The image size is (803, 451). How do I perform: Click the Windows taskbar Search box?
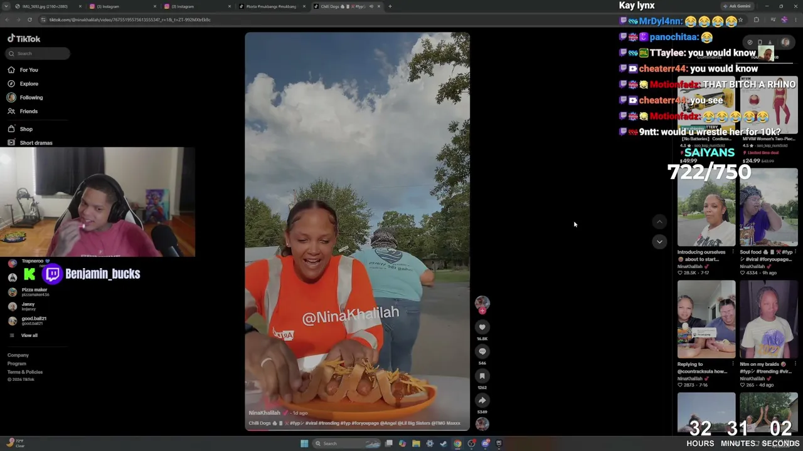pyautogui.click(x=346, y=443)
